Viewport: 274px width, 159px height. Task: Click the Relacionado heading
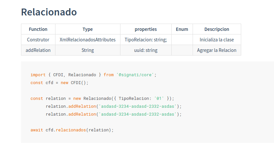tap(49, 12)
